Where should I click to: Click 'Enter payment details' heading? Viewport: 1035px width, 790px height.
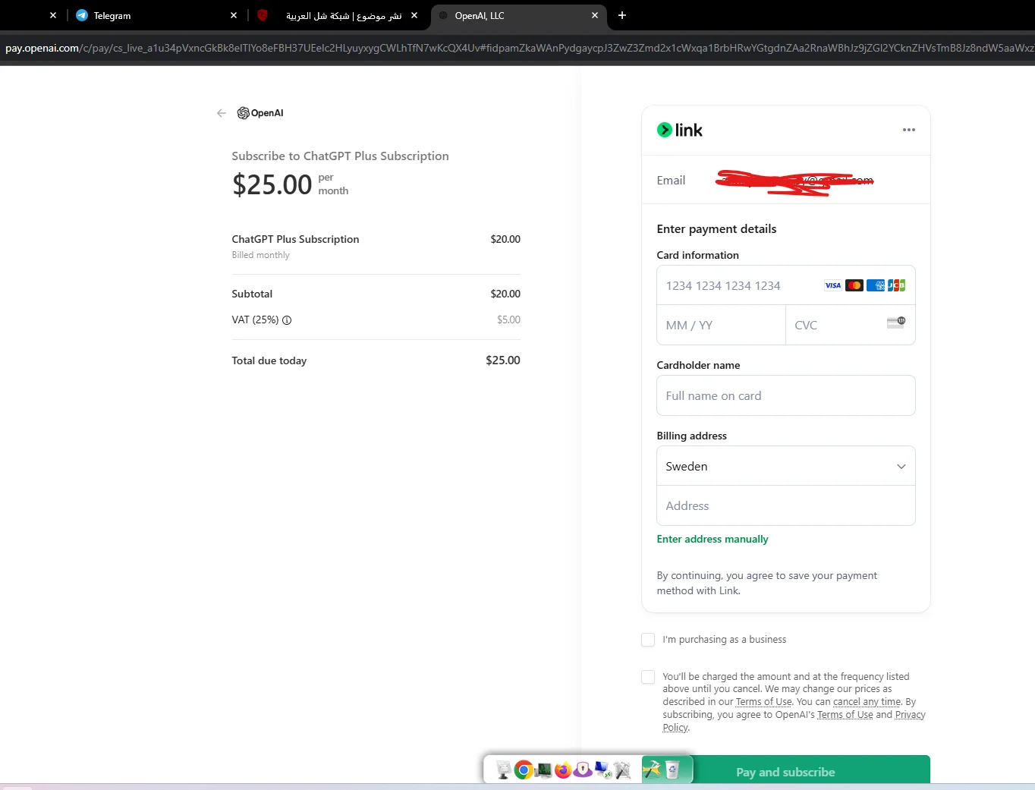pos(716,228)
